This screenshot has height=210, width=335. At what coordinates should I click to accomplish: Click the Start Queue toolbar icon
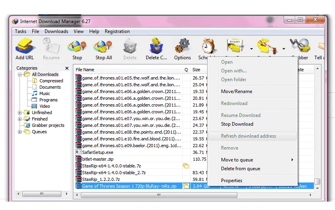pyautogui.click(x=235, y=45)
